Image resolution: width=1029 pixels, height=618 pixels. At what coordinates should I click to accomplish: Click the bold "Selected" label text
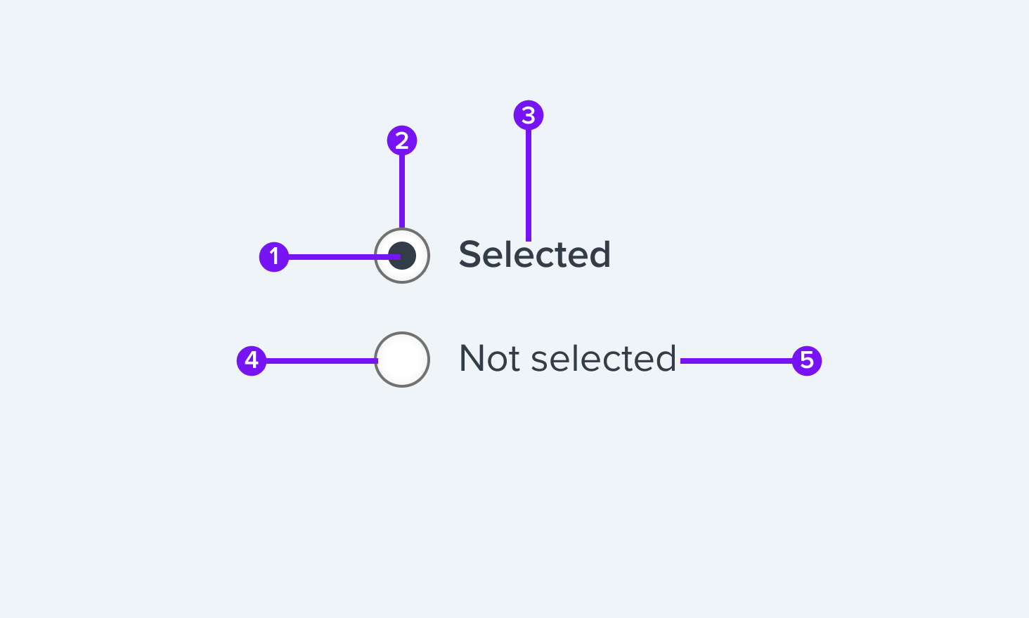534,254
